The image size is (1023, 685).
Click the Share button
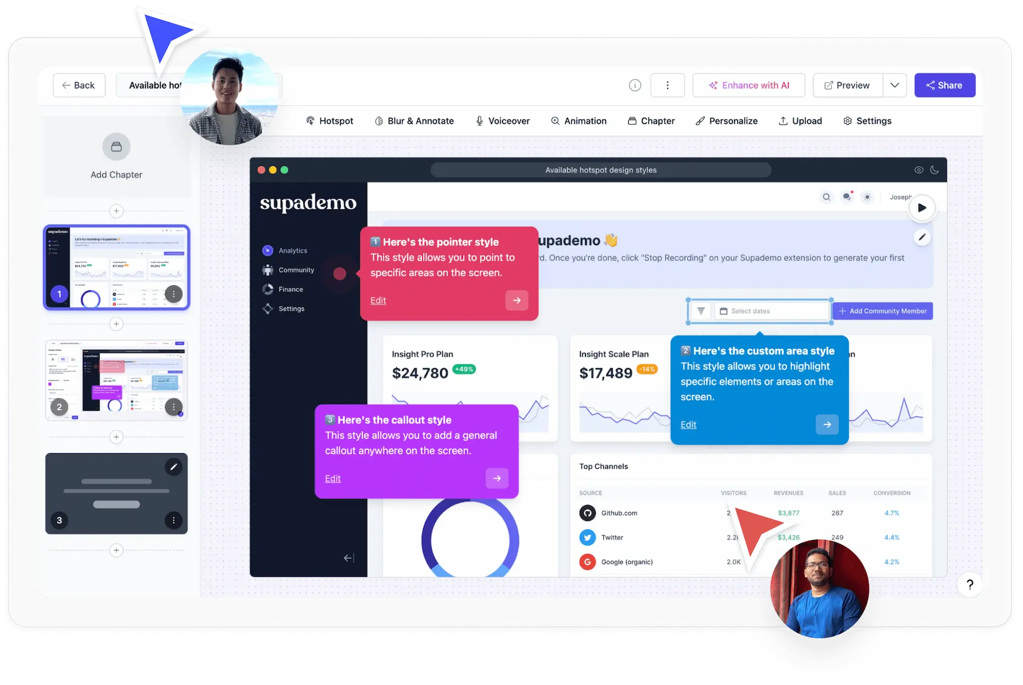[x=944, y=85]
